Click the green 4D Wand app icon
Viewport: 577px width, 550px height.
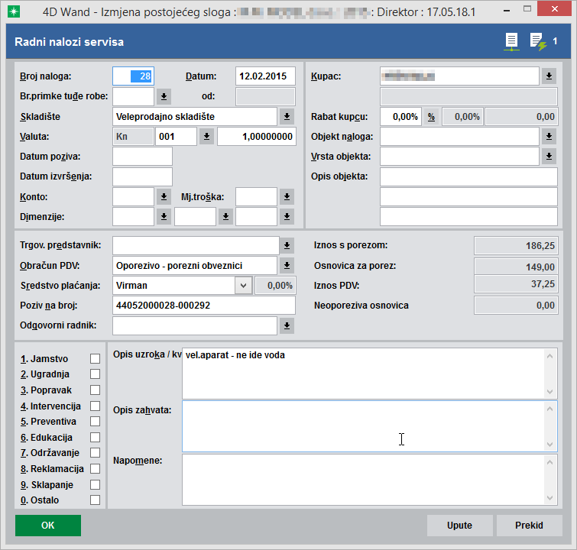(14, 11)
